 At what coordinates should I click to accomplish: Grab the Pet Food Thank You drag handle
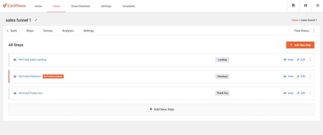click(15, 93)
